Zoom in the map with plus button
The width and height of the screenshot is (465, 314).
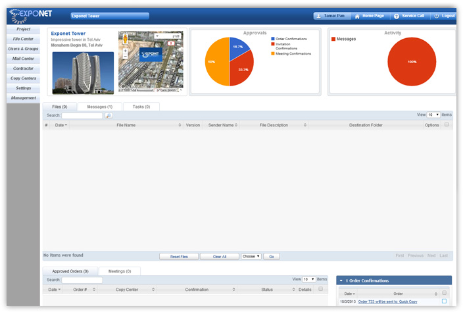click(125, 51)
